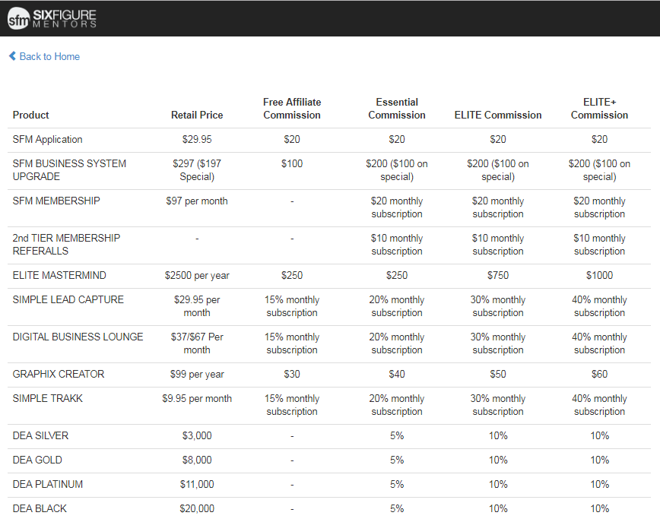Click the DEA PLATINUM product name
This screenshot has width=660, height=522.
(48, 484)
